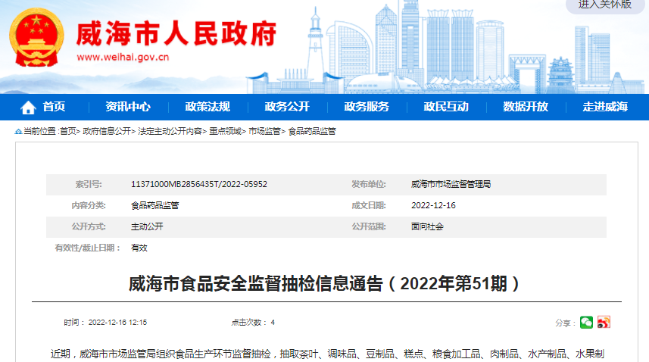The width and height of the screenshot is (649, 362).
Task: Open 数据开放 navigation tab
Action: tap(525, 107)
